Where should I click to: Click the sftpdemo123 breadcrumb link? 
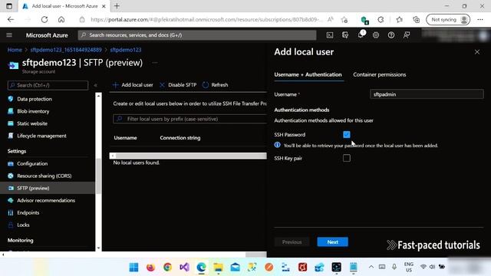tap(126, 50)
